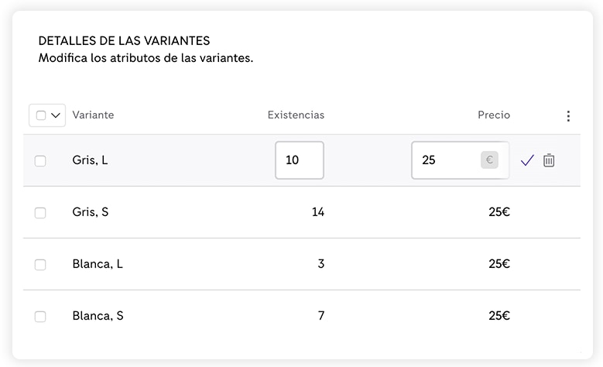Expand the bulk selection dropdown arrow
The image size is (603, 367).
click(x=56, y=115)
